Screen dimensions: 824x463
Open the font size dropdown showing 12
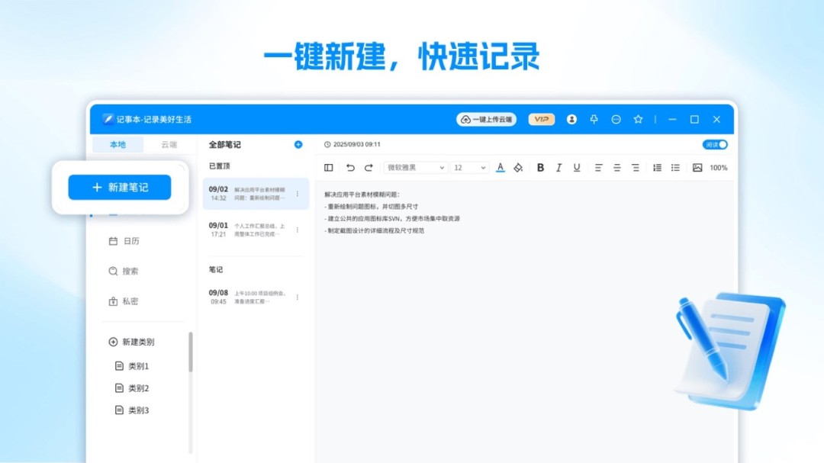pos(468,168)
